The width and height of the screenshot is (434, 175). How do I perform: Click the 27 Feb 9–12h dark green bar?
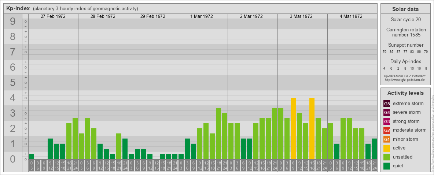coord(50,149)
